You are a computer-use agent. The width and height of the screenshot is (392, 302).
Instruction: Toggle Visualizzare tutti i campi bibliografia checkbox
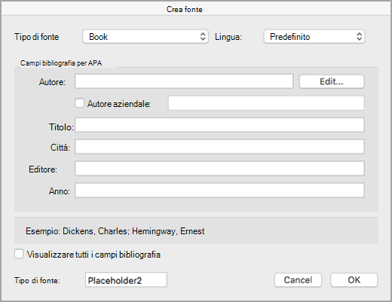click(19, 254)
